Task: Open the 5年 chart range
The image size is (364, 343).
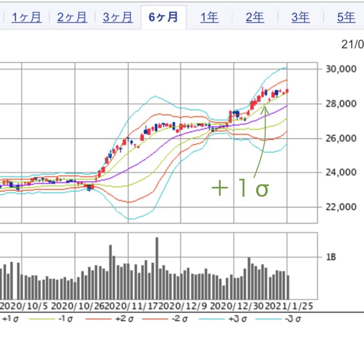Action: pos(346,17)
